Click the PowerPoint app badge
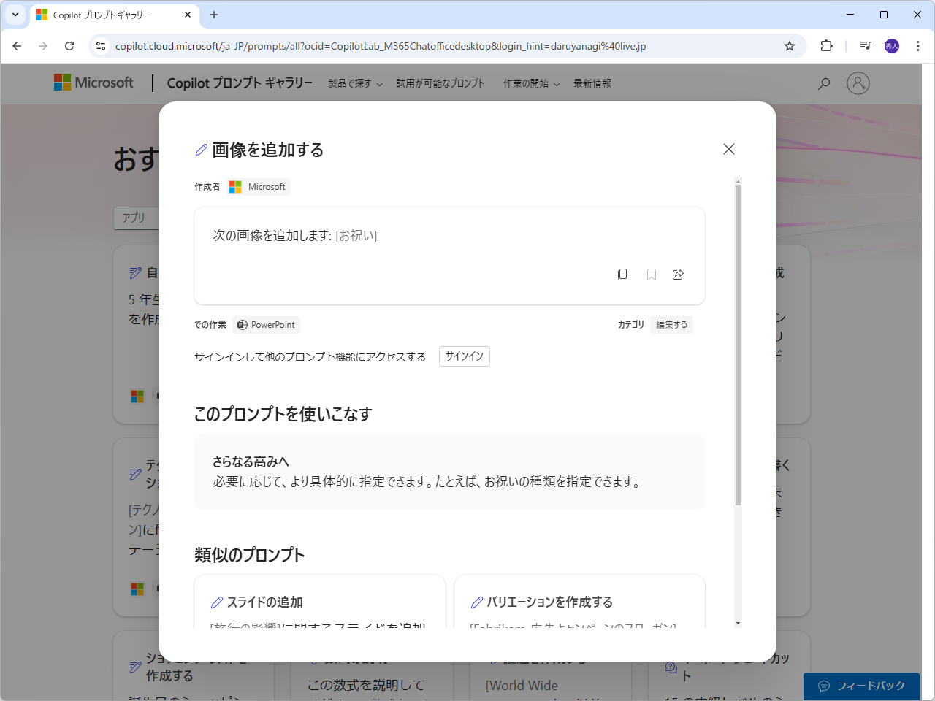935x701 pixels. 266,324
